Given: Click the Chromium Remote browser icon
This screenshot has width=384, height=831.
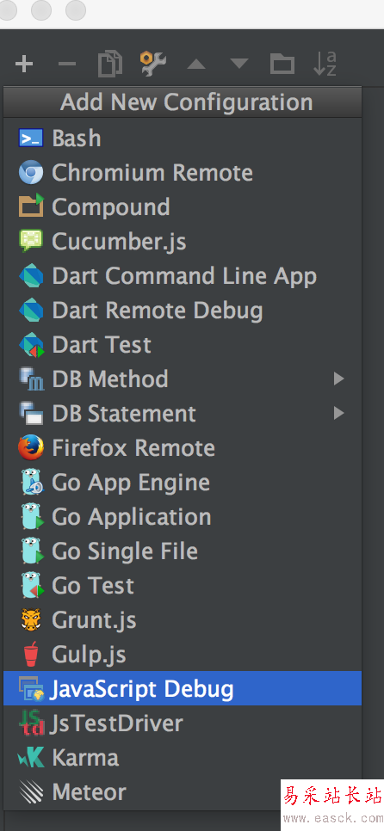Looking at the screenshot, I should [x=31, y=173].
